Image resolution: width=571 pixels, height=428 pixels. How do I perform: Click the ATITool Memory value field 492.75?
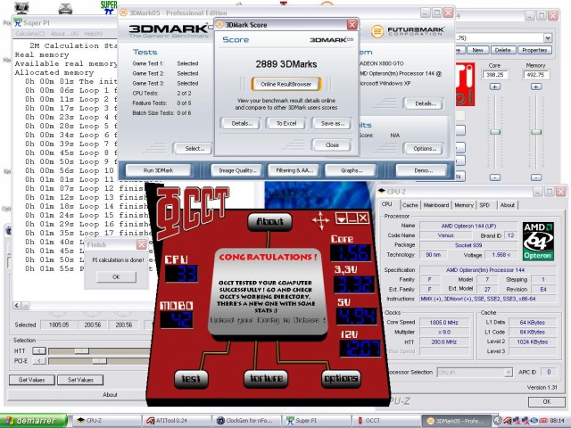pos(536,75)
